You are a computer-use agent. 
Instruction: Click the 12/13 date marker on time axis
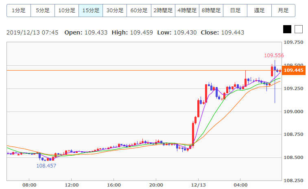click(x=198, y=185)
